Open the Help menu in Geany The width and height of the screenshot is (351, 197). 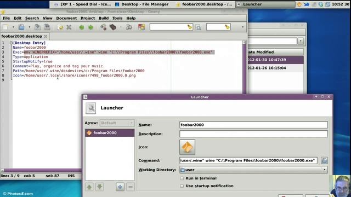131,18
